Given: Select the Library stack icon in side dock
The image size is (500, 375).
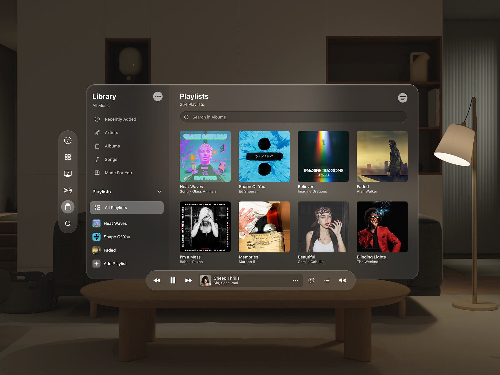Looking at the screenshot, I should coord(68,207).
